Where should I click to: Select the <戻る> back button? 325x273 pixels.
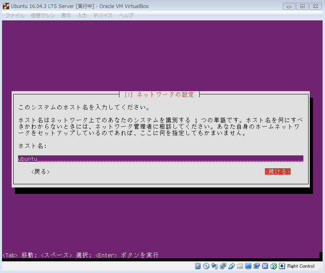click(x=40, y=172)
